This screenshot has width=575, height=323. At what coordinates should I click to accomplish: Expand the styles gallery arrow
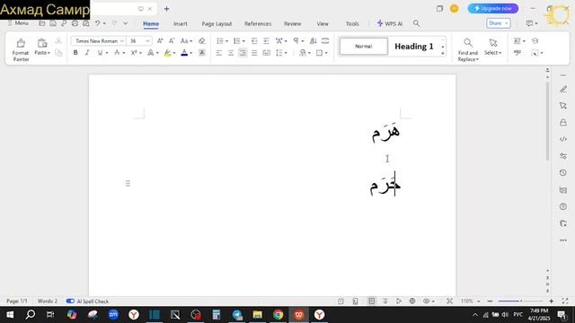tap(443, 54)
